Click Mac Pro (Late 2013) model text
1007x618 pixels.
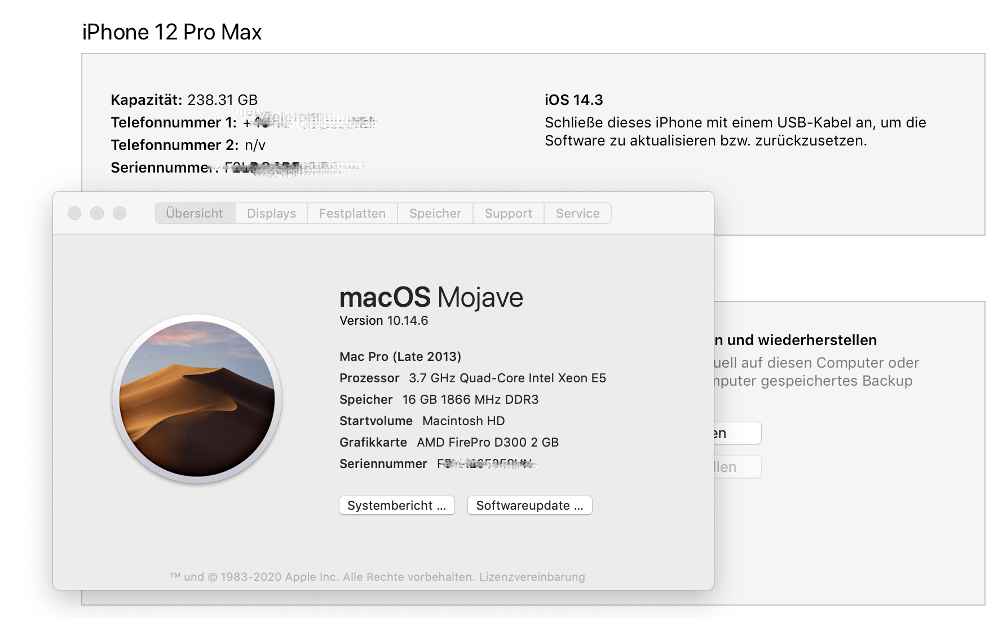[x=400, y=356]
